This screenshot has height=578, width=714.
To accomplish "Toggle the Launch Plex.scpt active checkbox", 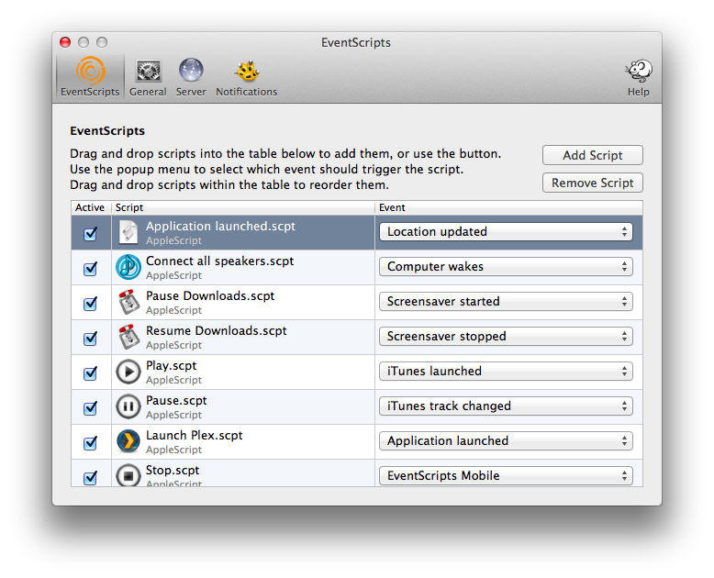I will click(90, 443).
